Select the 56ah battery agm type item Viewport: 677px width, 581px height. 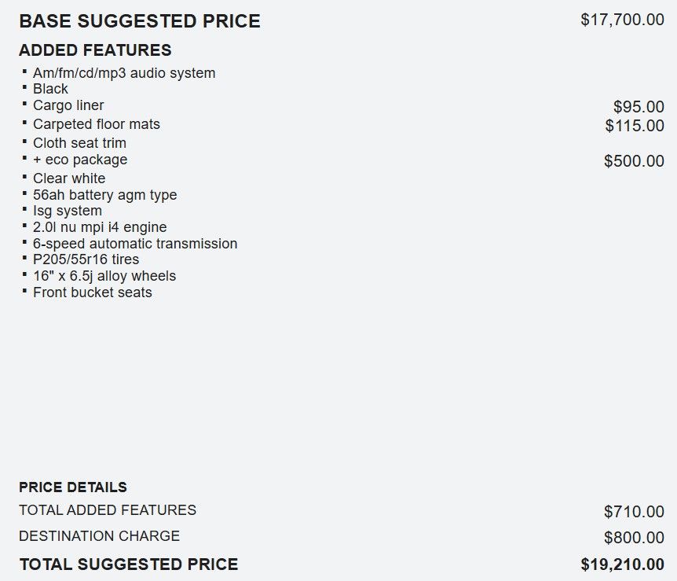(104, 195)
